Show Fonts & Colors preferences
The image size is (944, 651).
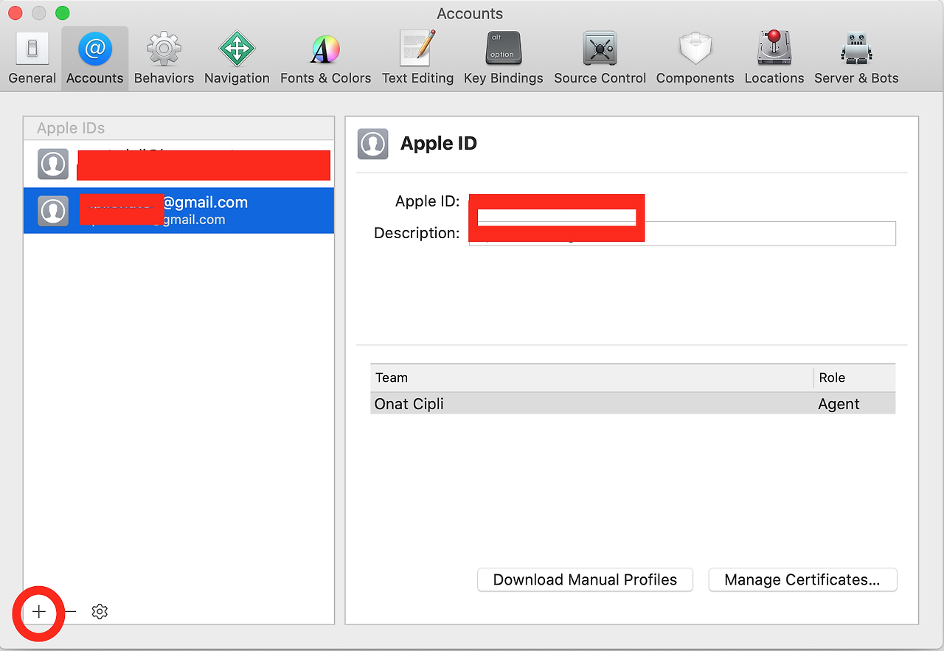[325, 59]
